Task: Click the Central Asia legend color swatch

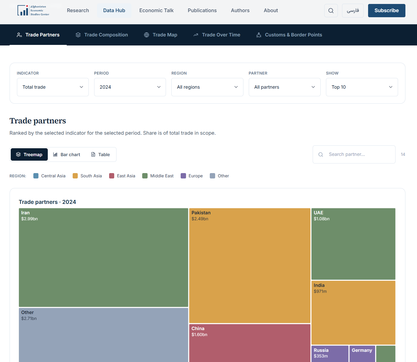Action: click(x=36, y=176)
